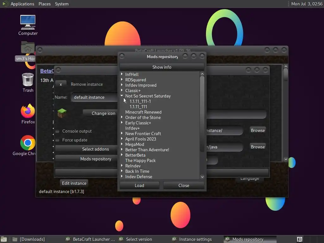Select version 1.1.11_111
This screenshot has height=243, width=324.
pyautogui.click(x=138, y=107)
